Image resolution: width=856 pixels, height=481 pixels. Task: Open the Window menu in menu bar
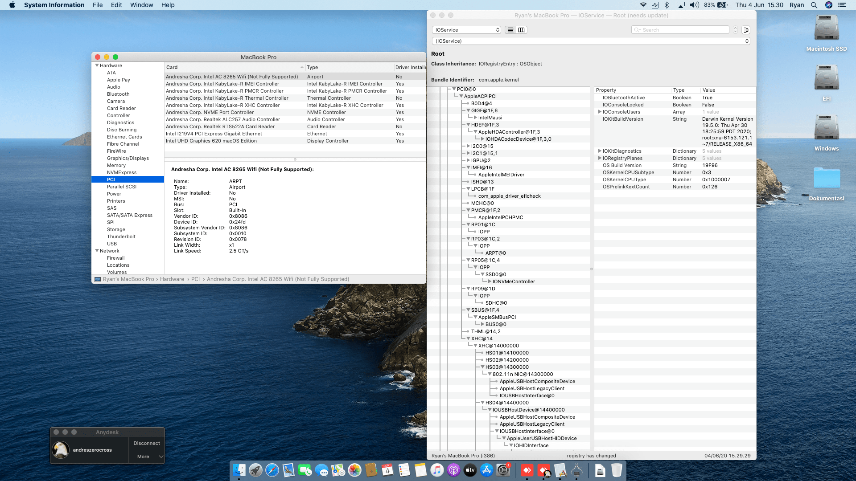pyautogui.click(x=141, y=5)
